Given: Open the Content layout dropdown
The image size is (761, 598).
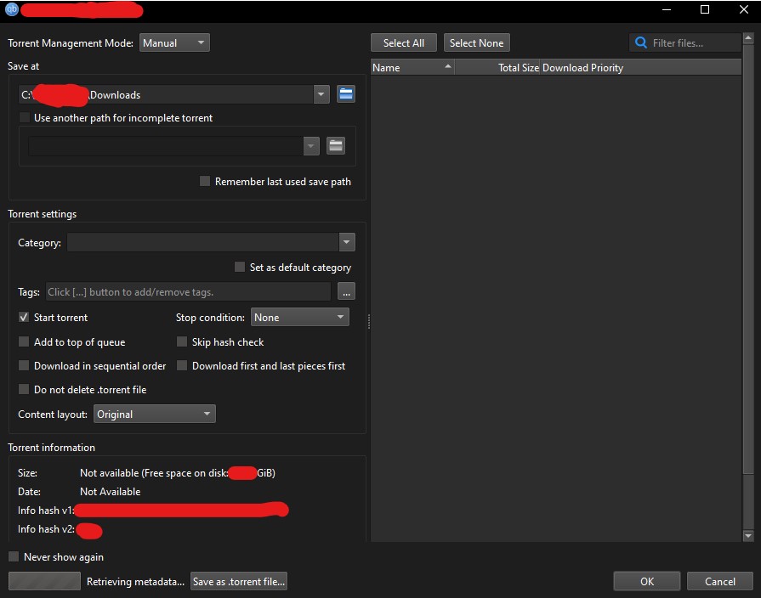Looking at the screenshot, I should 155,415.
